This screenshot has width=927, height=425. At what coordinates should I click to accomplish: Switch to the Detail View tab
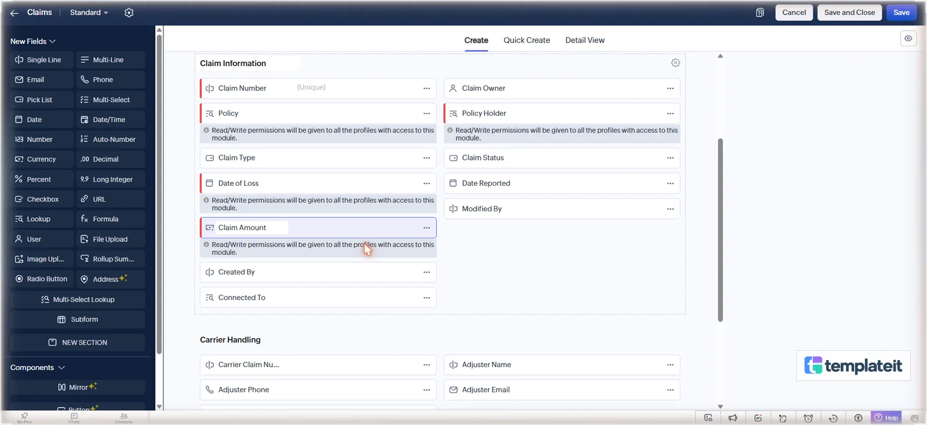tap(585, 40)
